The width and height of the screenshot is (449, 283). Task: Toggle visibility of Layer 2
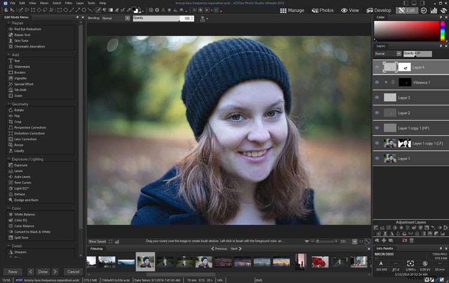click(377, 112)
